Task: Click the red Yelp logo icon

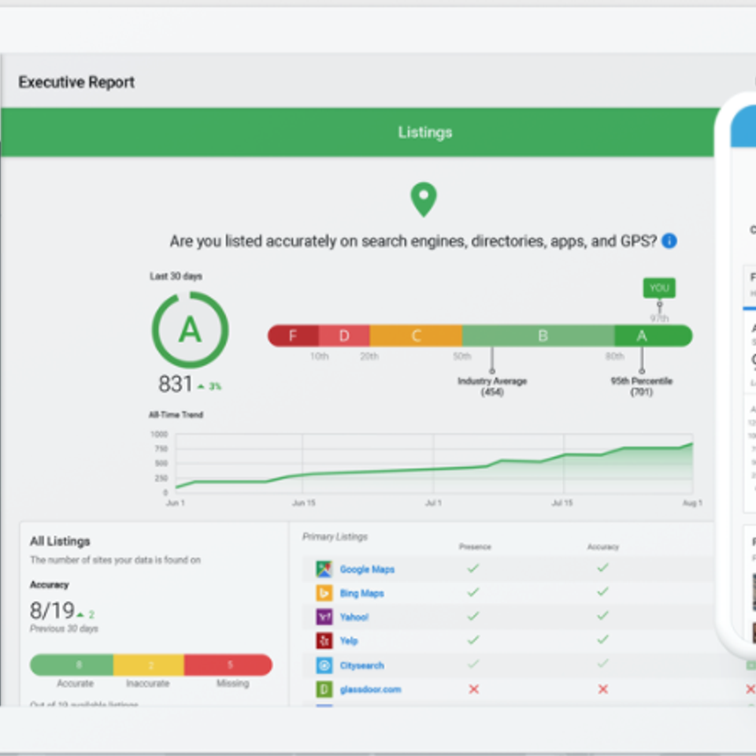Action: (324, 641)
